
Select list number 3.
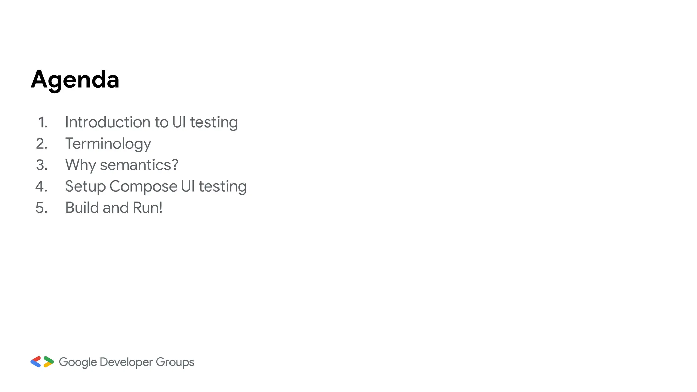tap(42, 165)
